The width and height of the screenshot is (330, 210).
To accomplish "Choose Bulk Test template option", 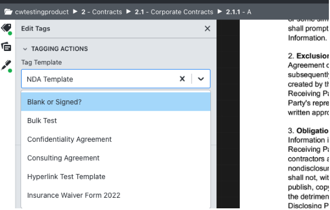I will click(116, 120).
